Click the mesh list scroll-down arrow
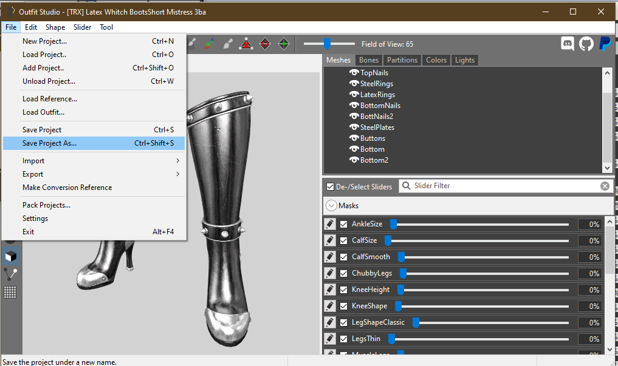618x366 pixels. coord(607,168)
